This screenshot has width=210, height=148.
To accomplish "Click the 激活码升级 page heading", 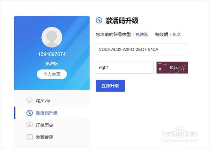I will [x=122, y=21].
